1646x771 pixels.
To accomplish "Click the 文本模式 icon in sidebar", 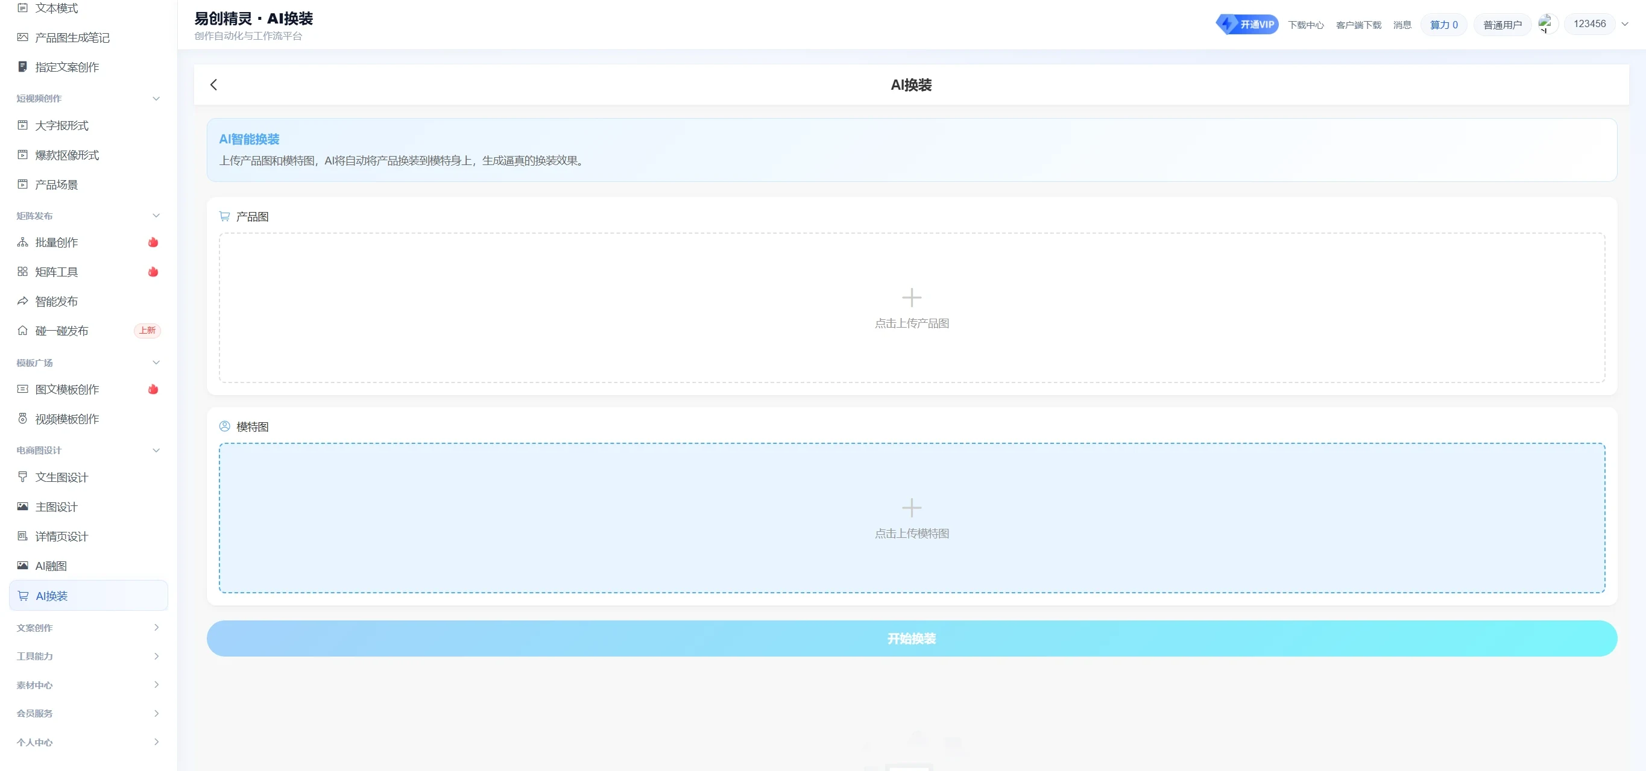I will [22, 8].
